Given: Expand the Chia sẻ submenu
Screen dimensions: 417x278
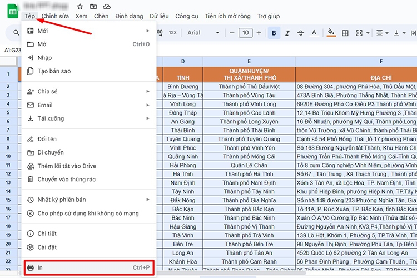Looking at the screenshot, I should (x=88, y=92).
